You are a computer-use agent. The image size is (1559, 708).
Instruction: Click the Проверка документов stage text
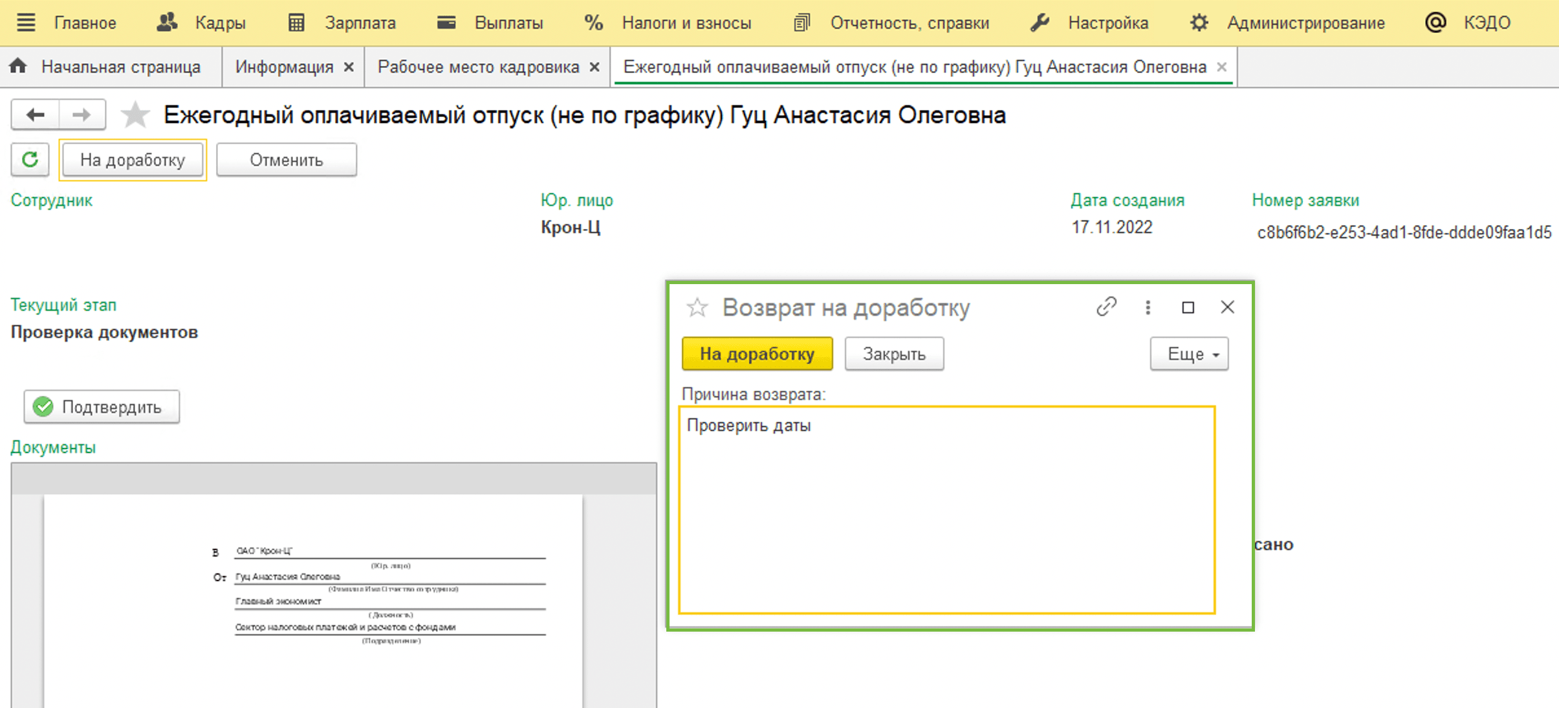pos(104,333)
